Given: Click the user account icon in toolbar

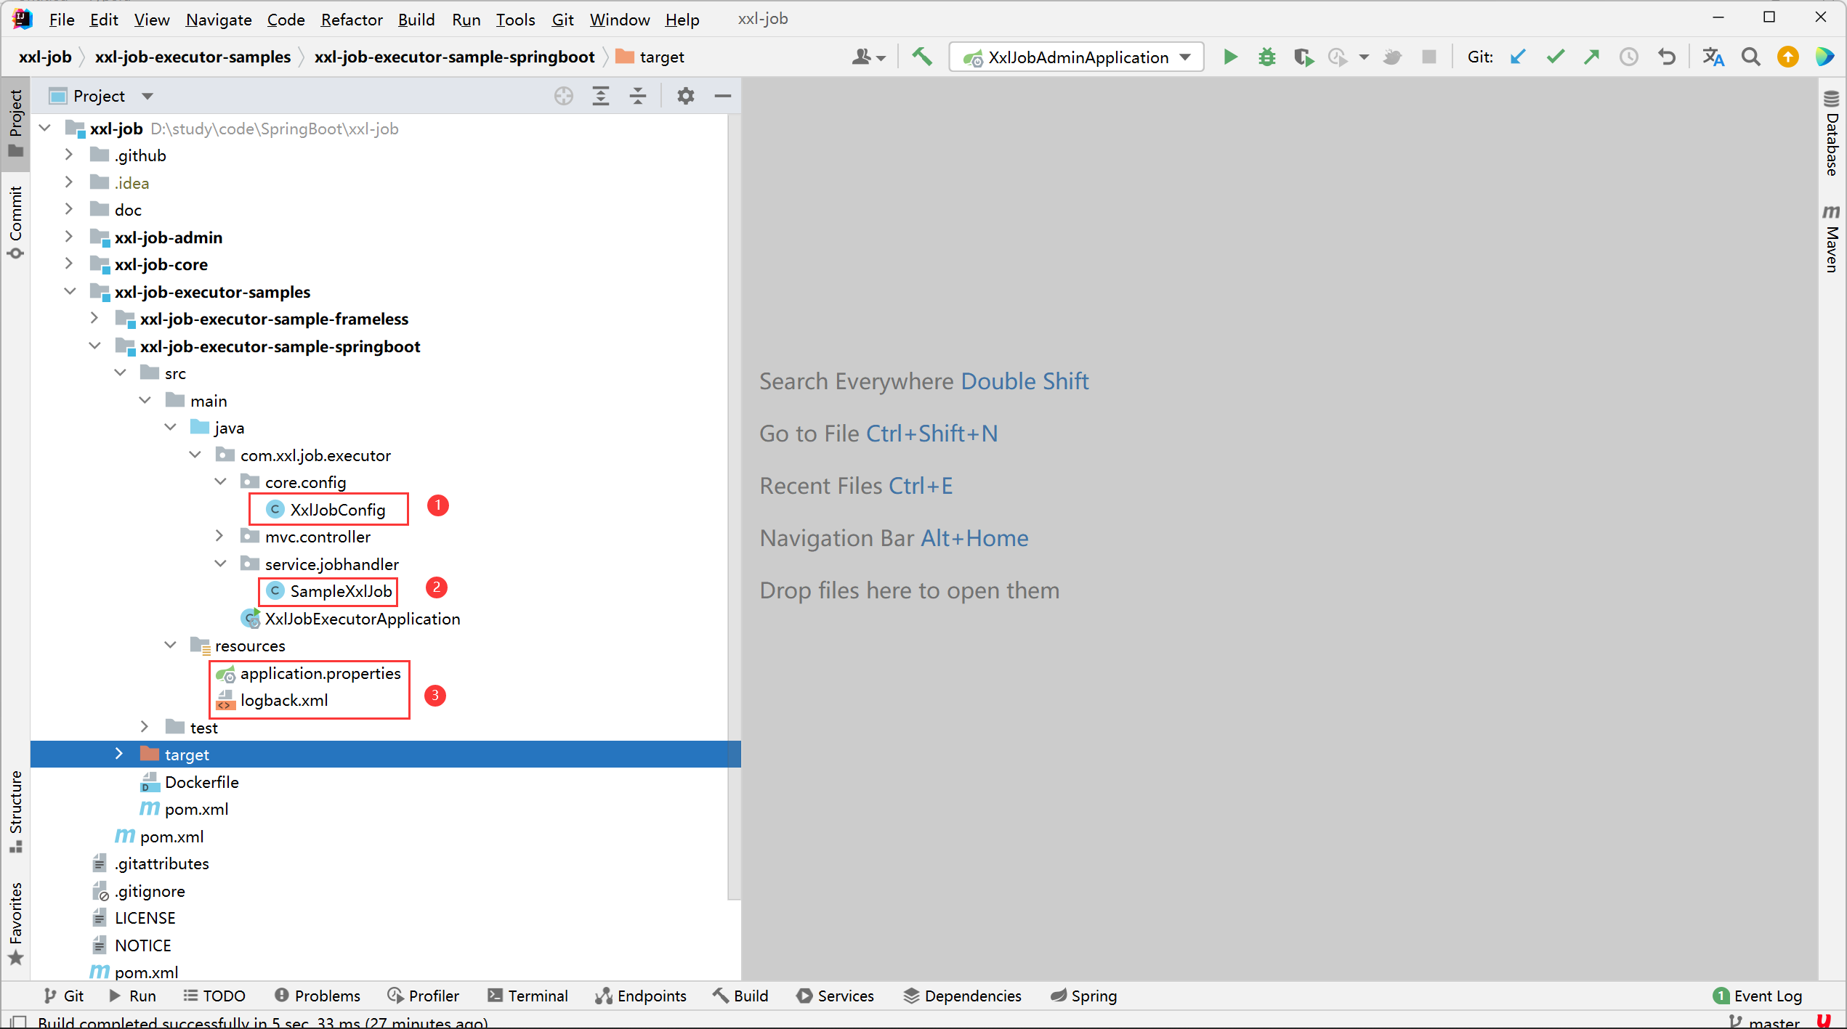Looking at the screenshot, I should point(868,57).
